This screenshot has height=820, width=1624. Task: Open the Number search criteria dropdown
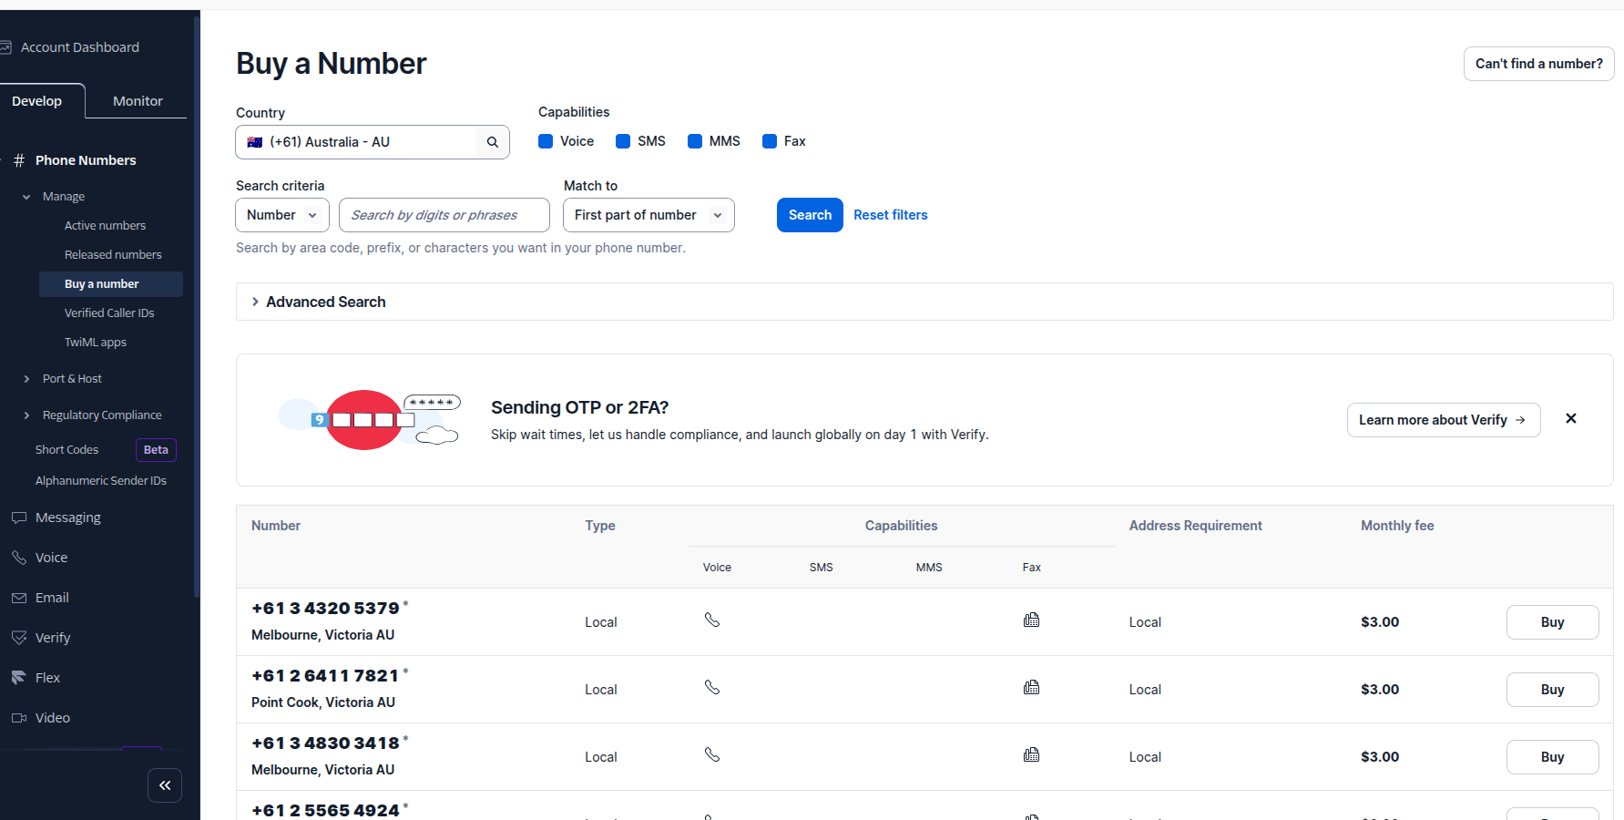[x=281, y=215]
